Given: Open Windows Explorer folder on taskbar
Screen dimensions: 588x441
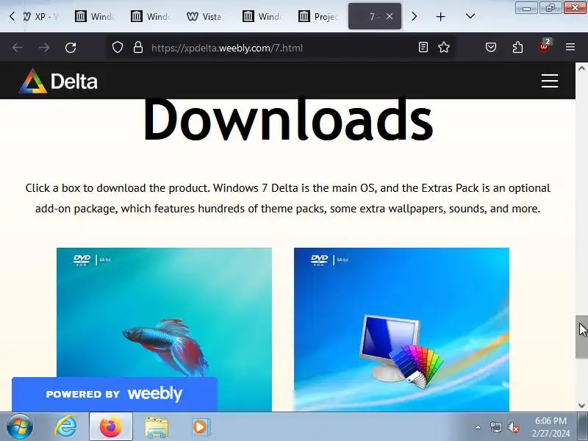Looking at the screenshot, I should click(157, 428).
